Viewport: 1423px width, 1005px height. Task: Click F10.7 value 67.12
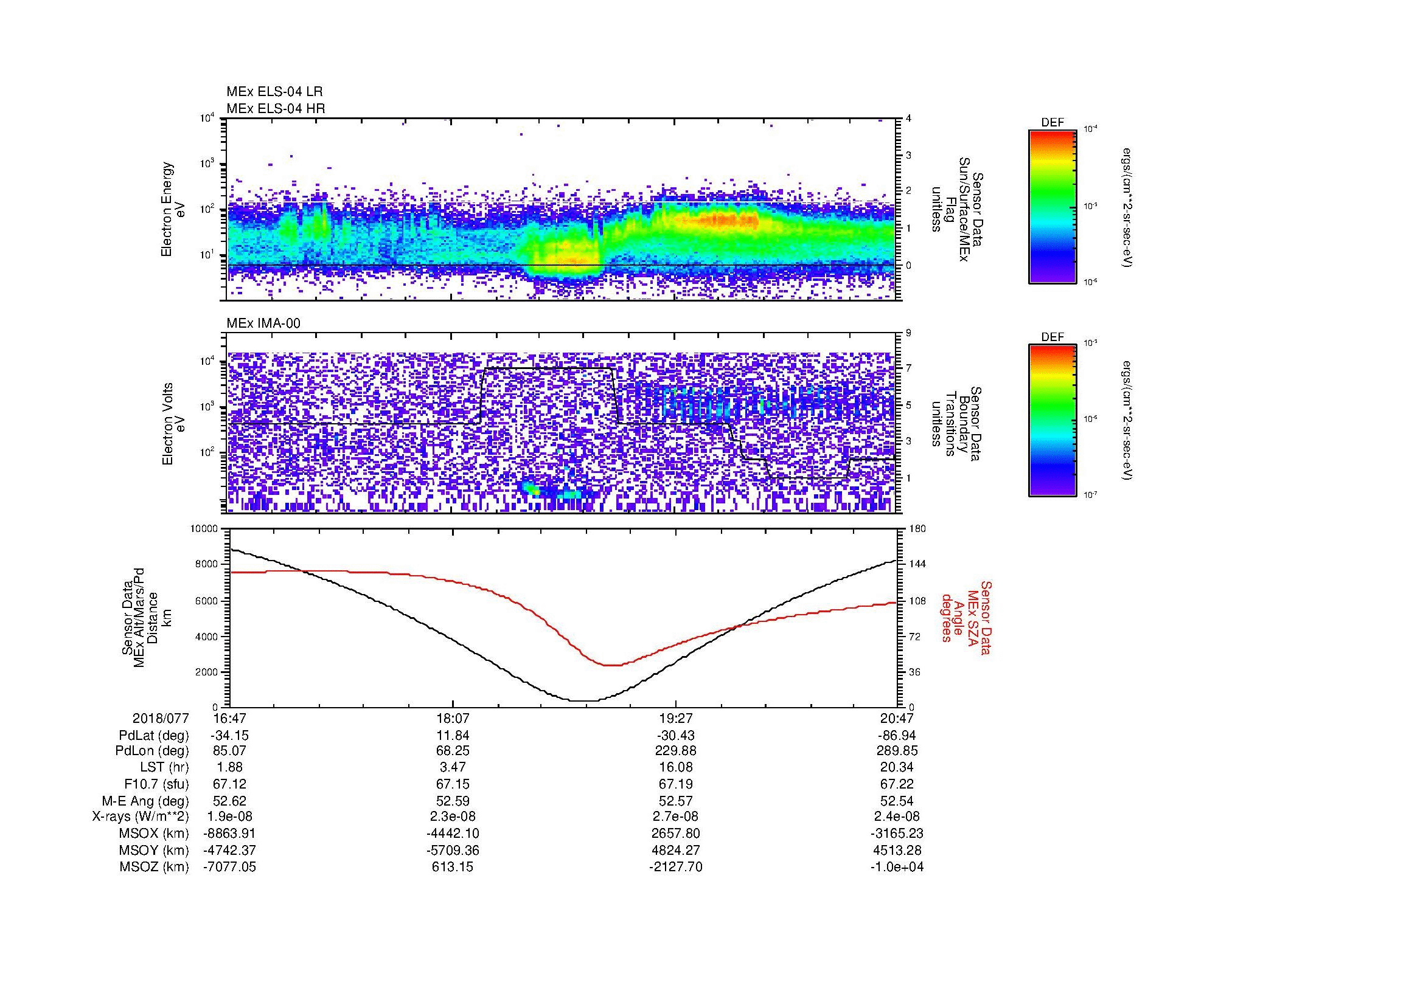click(229, 784)
